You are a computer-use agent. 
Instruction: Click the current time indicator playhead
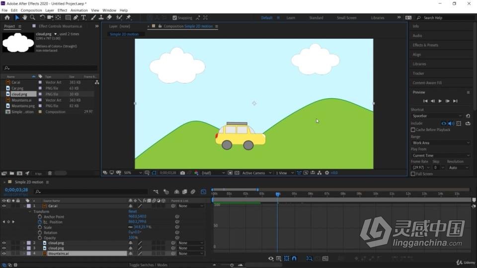(x=278, y=194)
